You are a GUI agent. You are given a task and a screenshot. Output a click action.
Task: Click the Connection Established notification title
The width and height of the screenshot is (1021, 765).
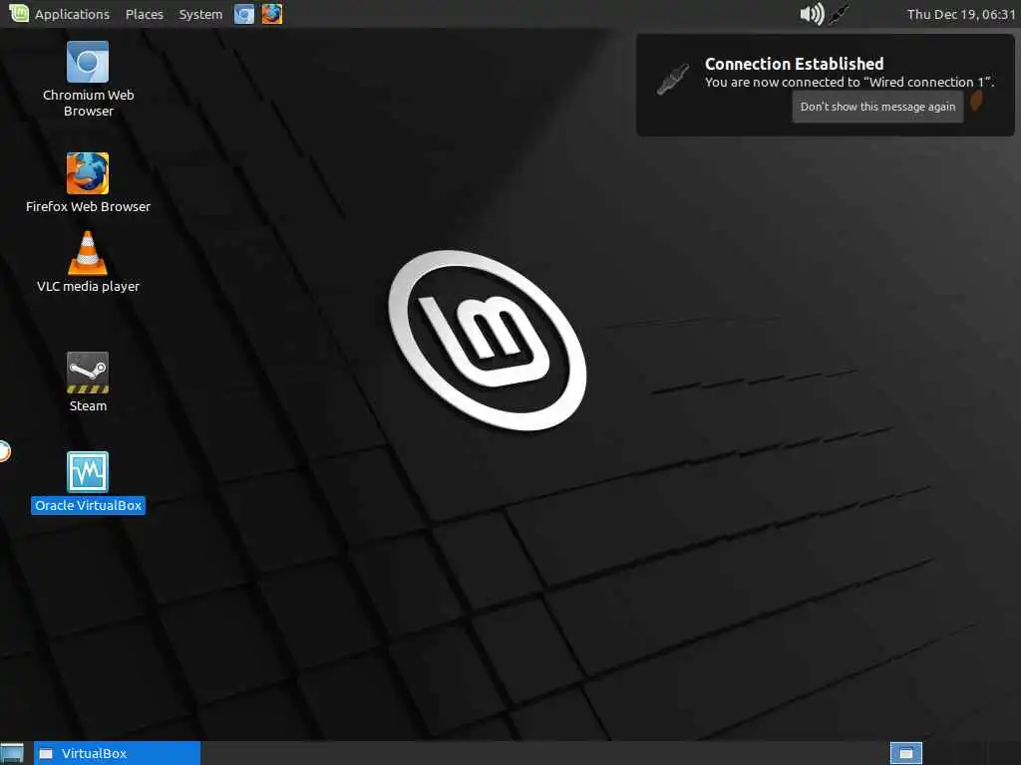point(794,64)
